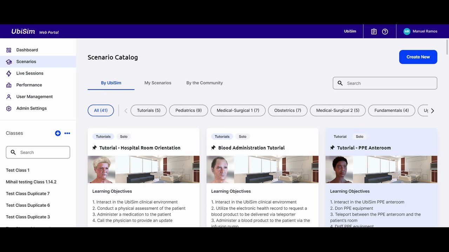Click the Create New button
The height and width of the screenshot is (252, 449).
418,57
